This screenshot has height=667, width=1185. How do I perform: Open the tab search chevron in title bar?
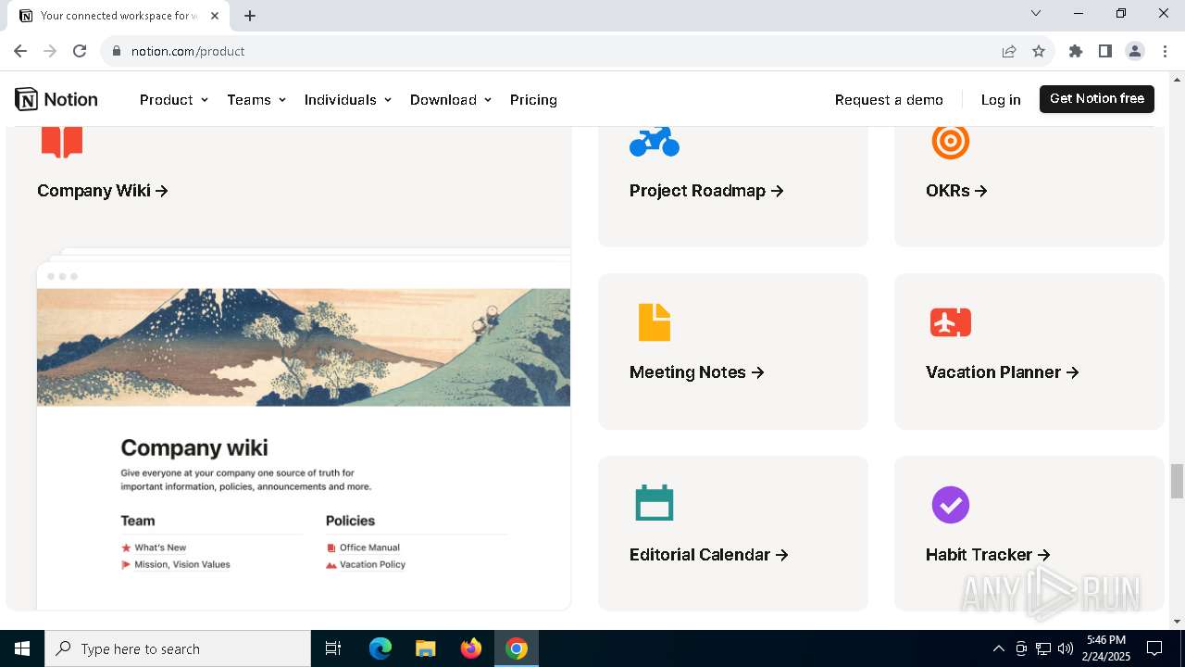click(x=1036, y=13)
